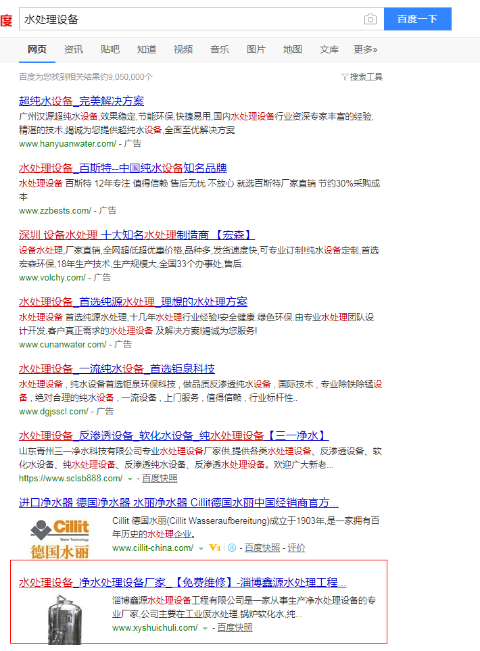480x651 pixels.
Task: Click the V3 credibility badge icon
Action: tap(215, 548)
